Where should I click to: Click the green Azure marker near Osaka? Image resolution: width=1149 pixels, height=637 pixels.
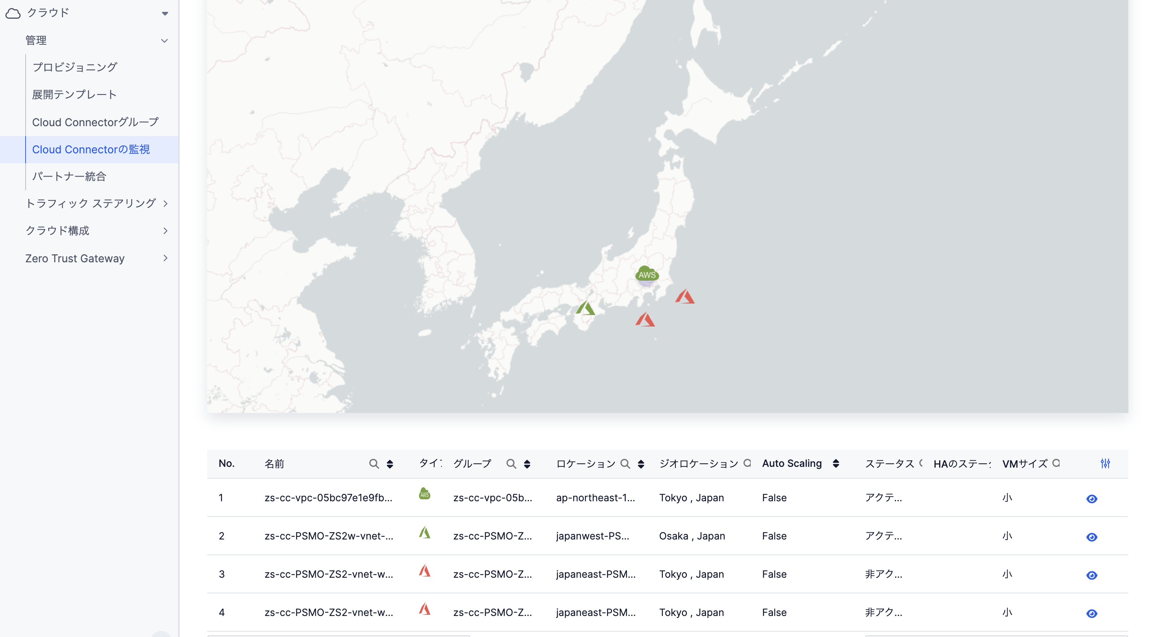585,308
